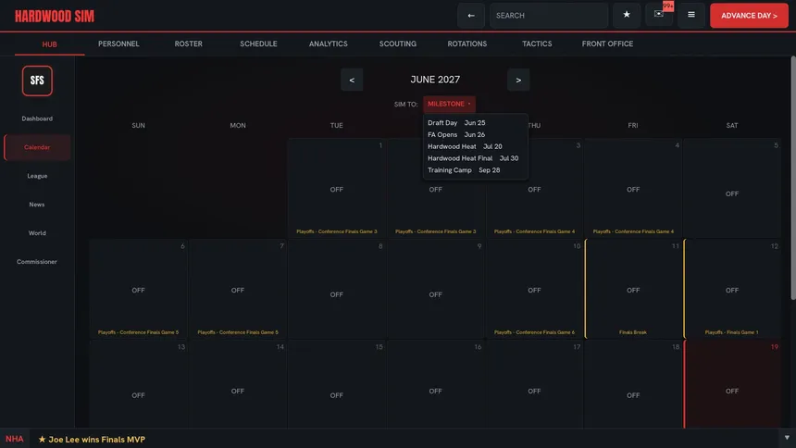Click the NHA ticker label
Viewport: 796px width, 448px height.
point(14,439)
